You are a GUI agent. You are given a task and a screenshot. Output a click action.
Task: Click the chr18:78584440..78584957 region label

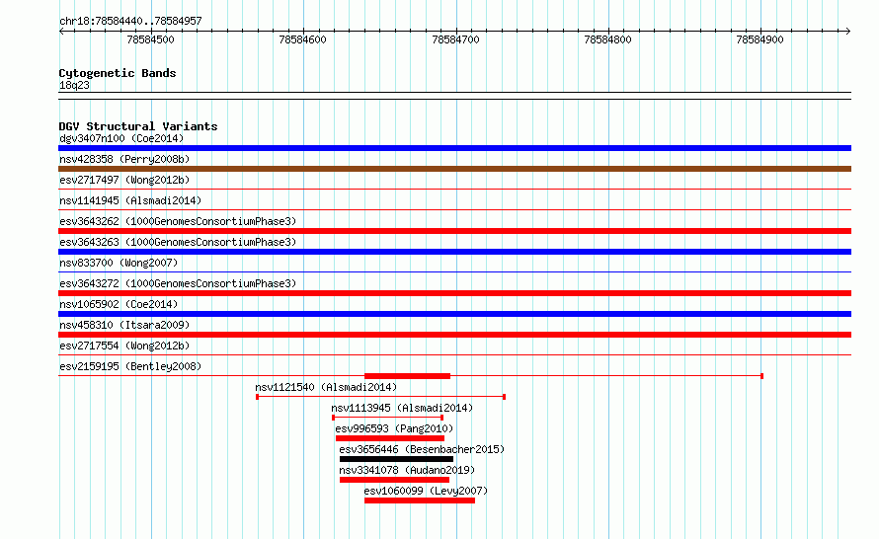click(x=130, y=21)
